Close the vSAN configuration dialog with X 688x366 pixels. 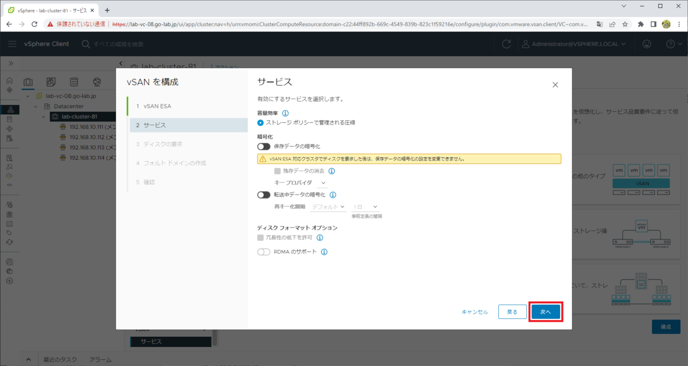pyautogui.click(x=555, y=85)
